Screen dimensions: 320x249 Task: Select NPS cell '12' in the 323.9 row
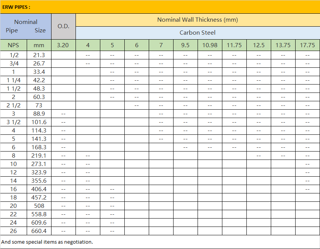pyautogui.click(x=13, y=172)
